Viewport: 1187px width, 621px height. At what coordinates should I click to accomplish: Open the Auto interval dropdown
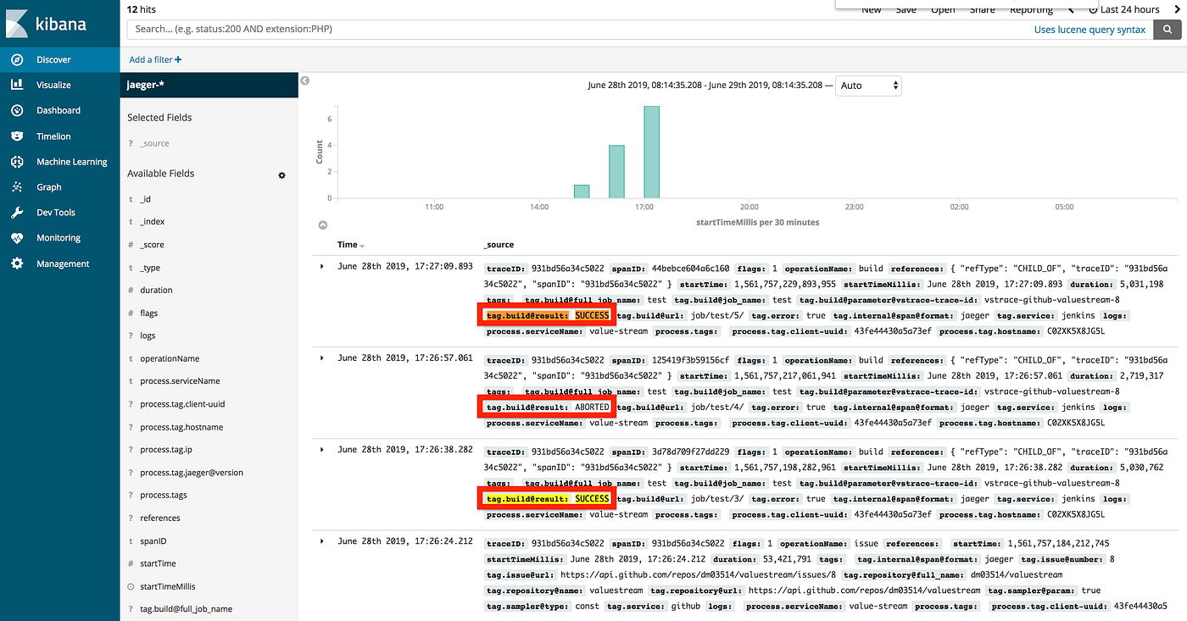coord(868,86)
